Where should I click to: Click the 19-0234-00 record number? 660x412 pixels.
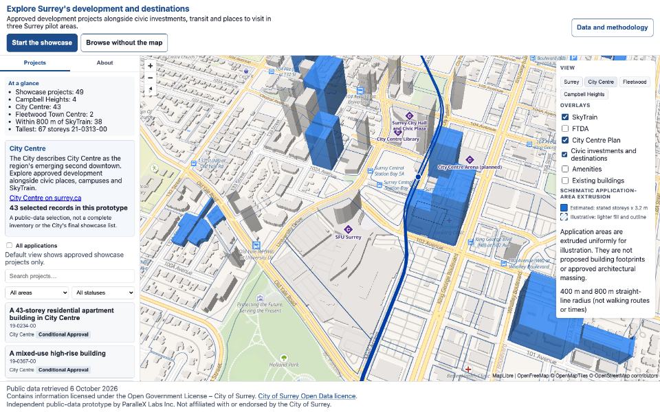[x=23, y=325]
